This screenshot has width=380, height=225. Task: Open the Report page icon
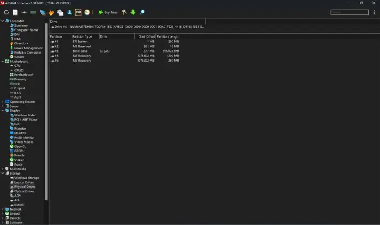point(15,12)
